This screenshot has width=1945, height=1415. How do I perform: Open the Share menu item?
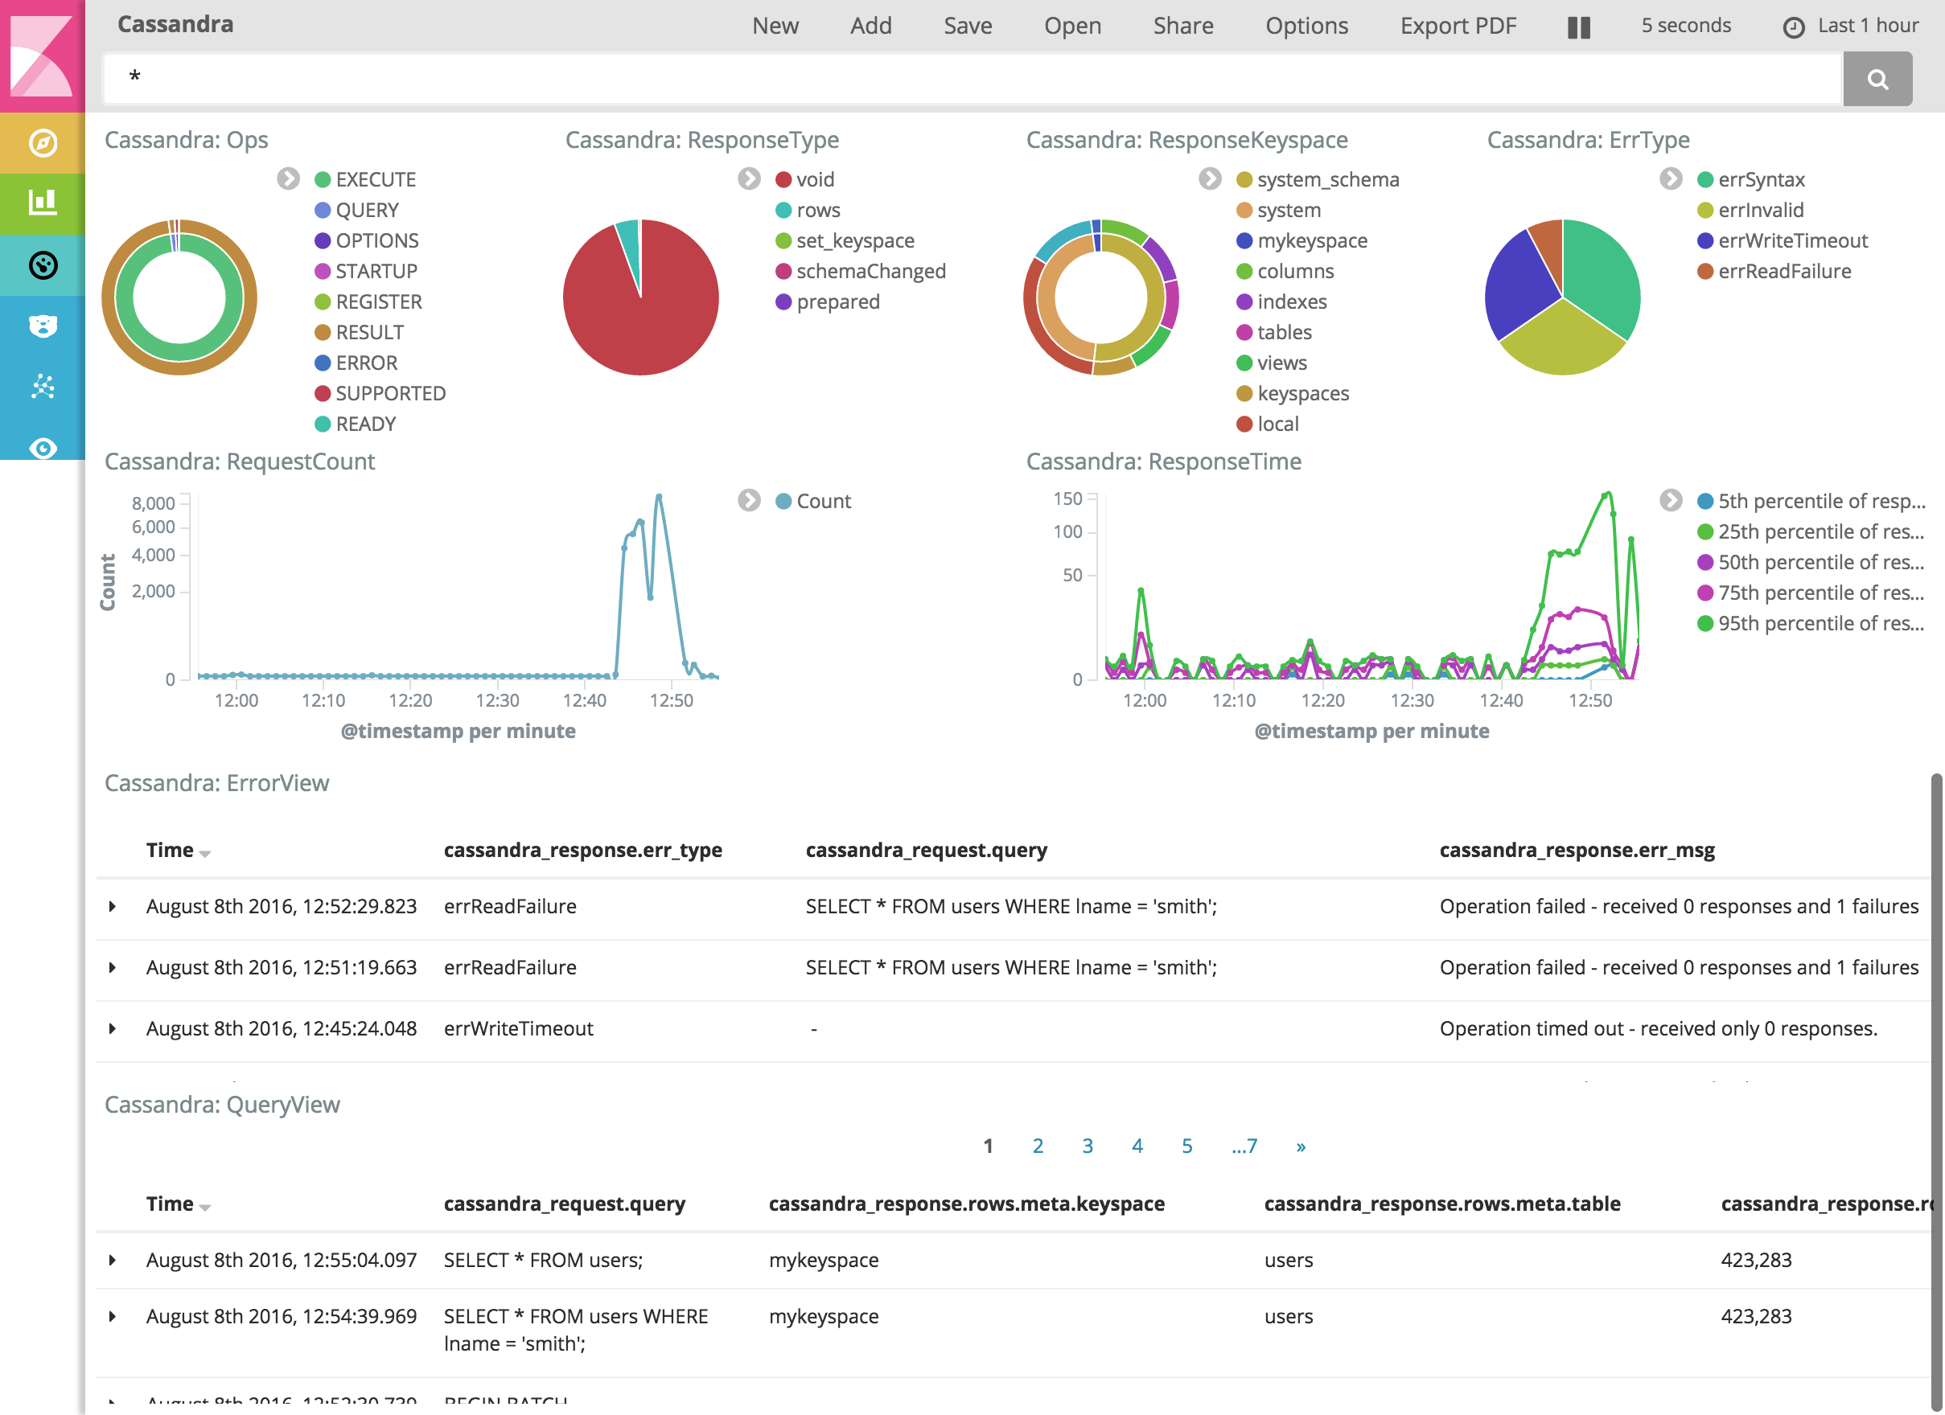pos(1182,26)
